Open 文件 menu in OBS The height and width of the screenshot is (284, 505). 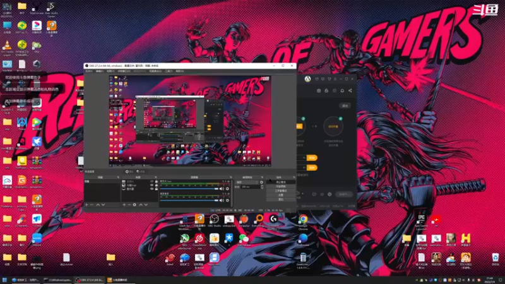[89, 71]
